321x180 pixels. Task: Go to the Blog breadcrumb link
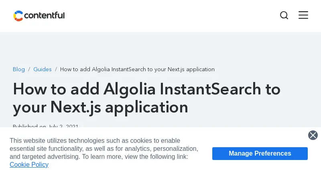(19, 69)
